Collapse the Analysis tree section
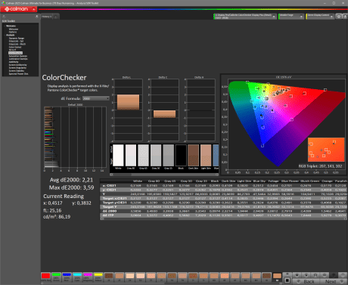Image resolution: width=348 pixels, height=285 pixels. (5, 36)
